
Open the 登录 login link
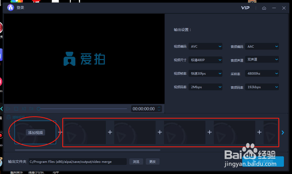click(20, 8)
